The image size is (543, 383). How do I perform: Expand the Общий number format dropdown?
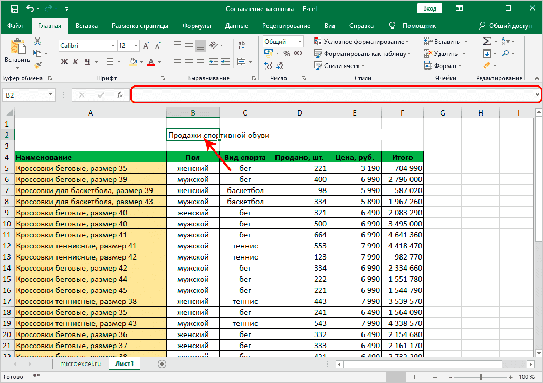(299, 42)
